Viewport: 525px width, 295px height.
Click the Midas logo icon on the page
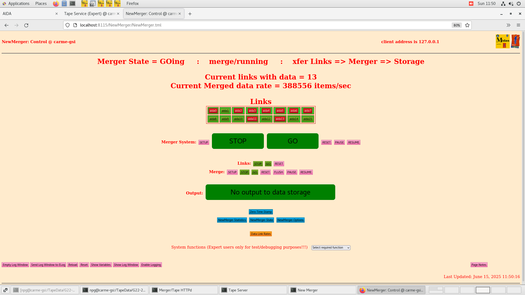[503, 41]
